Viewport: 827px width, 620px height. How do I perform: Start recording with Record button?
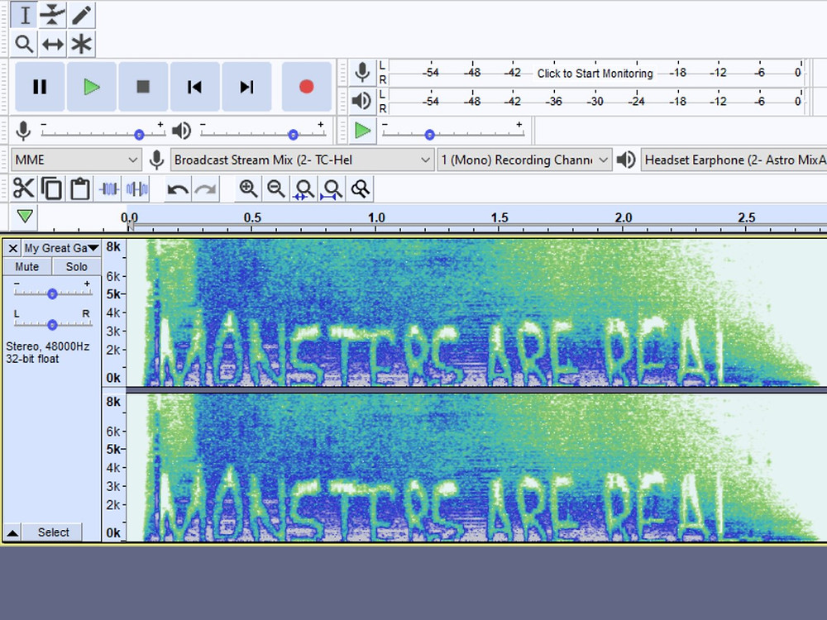click(x=307, y=87)
